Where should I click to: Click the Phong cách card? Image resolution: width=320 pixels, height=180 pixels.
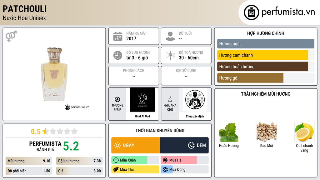134,76
